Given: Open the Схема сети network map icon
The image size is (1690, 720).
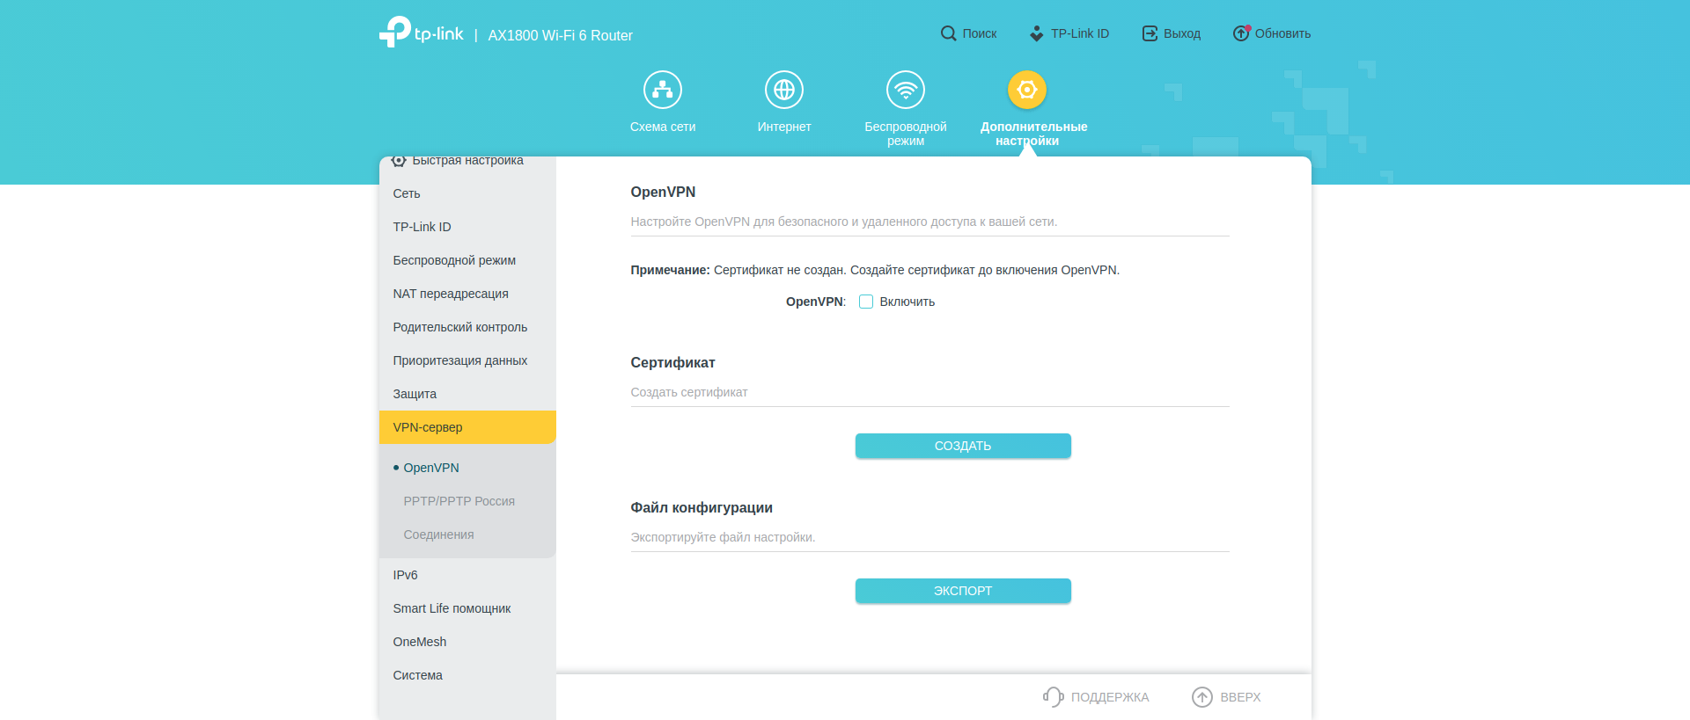Looking at the screenshot, I should 662,90.
